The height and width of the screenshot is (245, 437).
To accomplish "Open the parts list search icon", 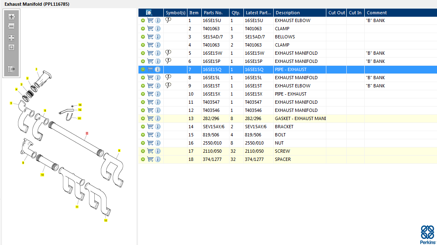I will (x=149, y=13).
